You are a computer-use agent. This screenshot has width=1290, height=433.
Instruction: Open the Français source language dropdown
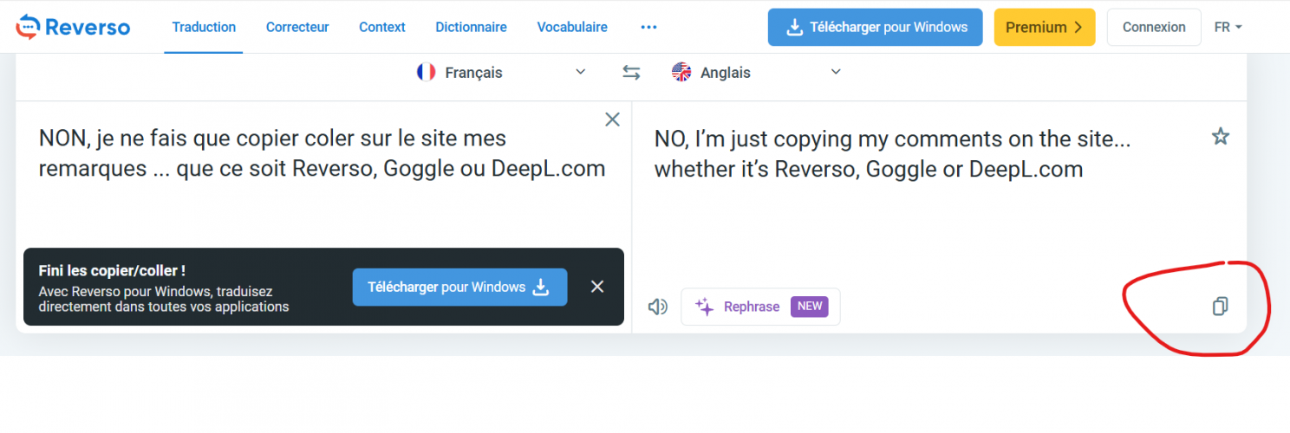coord(502,73)
